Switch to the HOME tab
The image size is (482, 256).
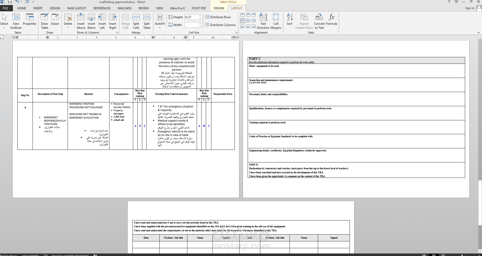[x=21, y=8]
